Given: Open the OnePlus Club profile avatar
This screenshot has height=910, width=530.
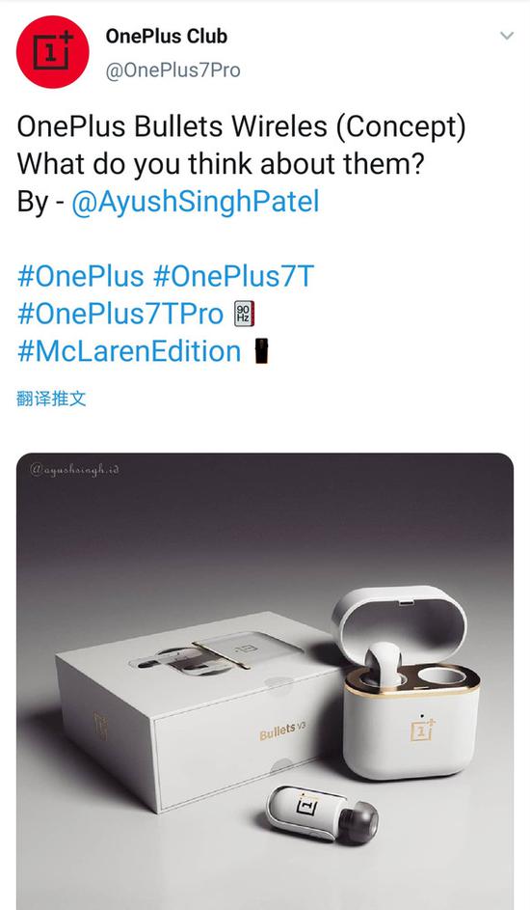Looking at the screenshot, I should [53, 52].
